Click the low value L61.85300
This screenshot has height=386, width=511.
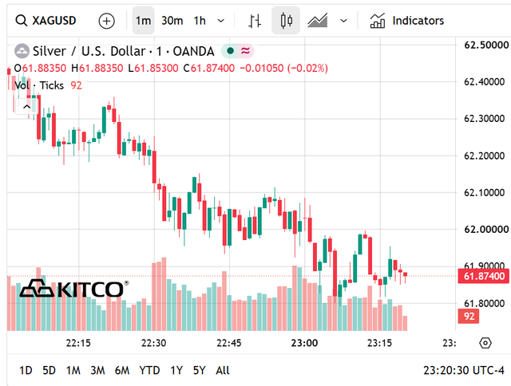(153, 69)
